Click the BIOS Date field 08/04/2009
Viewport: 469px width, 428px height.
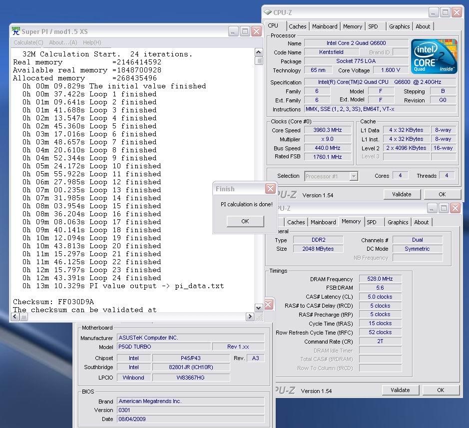(x=190, y=419)
